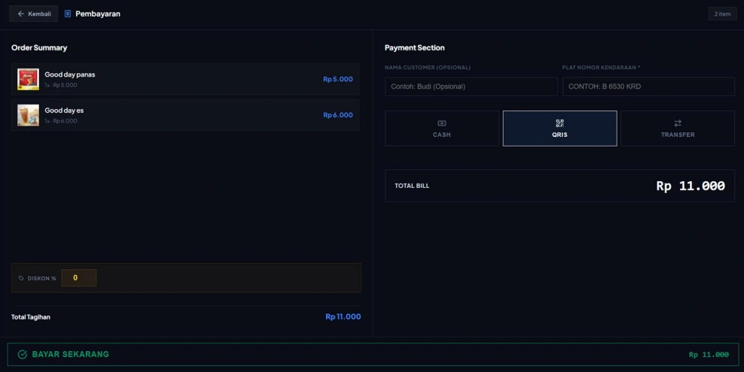Click the 1x · Rp 5.000 quantity line
The width and height of the screenshot is (744, 372).
61,85
